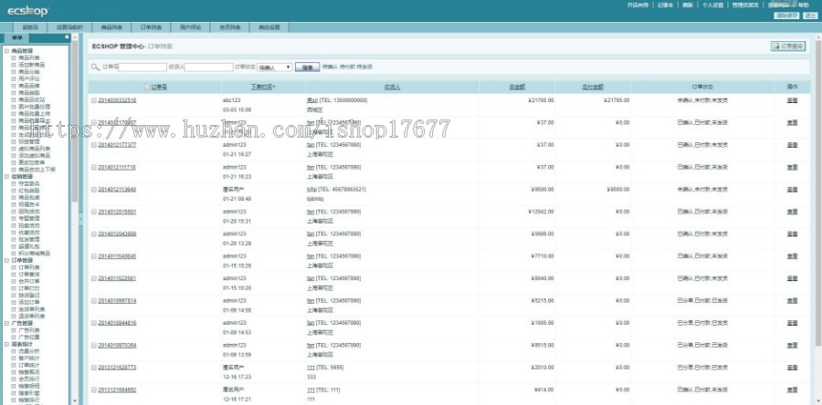This screenshot has width=822, height=405.
Task: Sort by 总金额 column header
Action: (517, 87)
